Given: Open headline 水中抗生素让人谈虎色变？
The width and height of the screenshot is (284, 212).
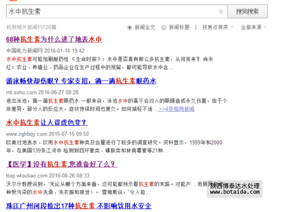Looking at the screenshot, I should pos(47,123).
